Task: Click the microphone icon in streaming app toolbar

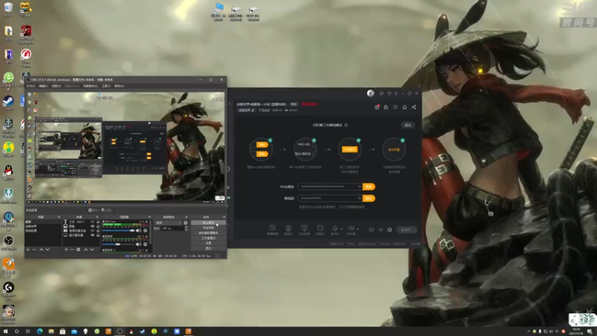Action: [335, 228]
